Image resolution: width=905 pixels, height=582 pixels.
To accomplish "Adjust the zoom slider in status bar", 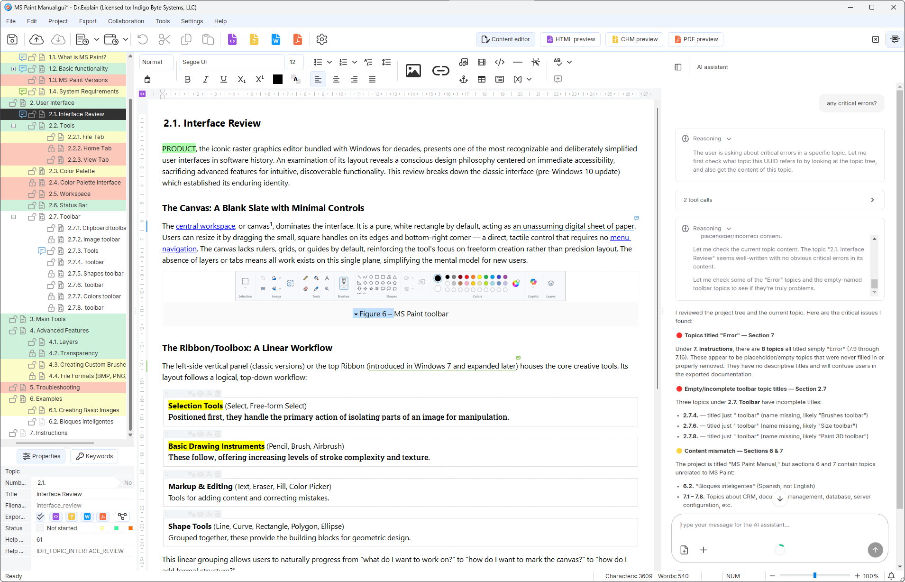I will [x=814, y=576].
